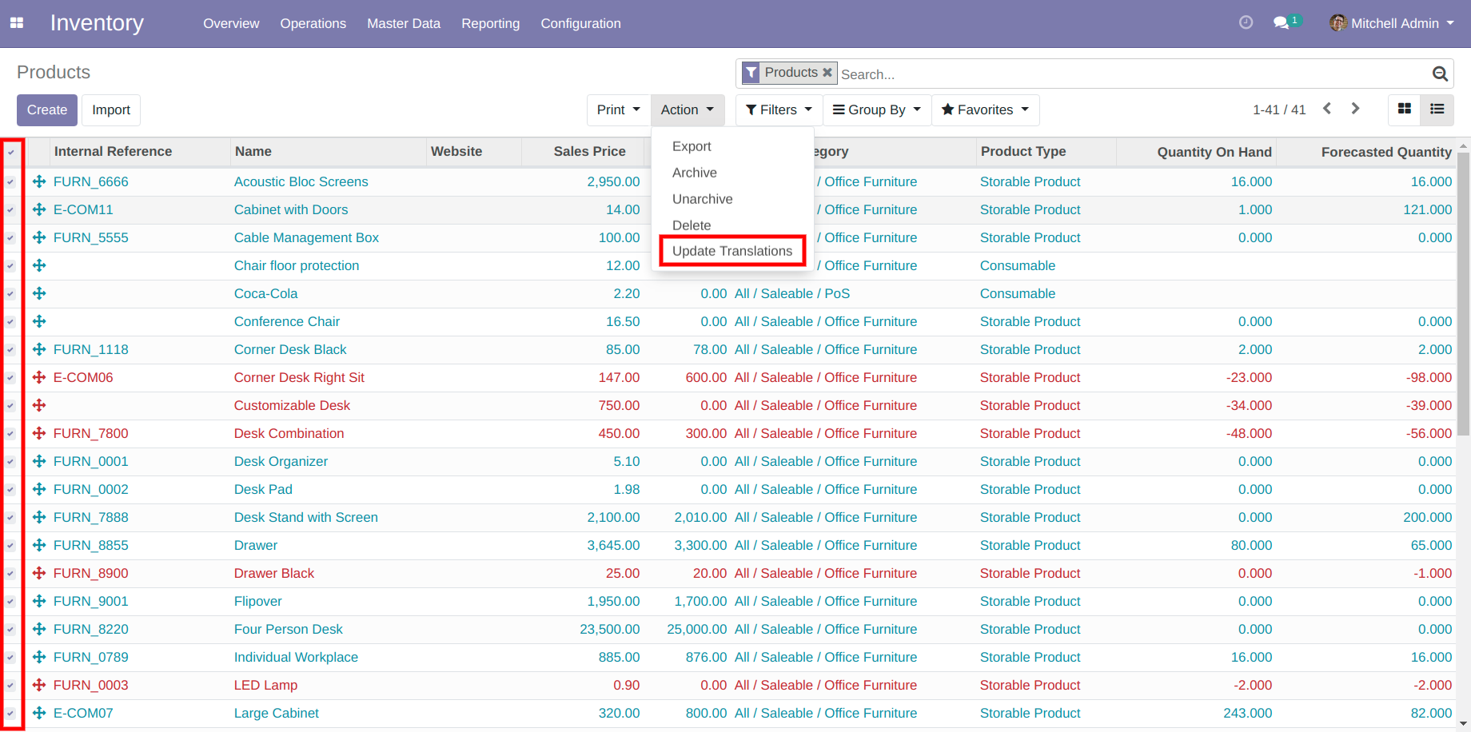This screenshot has width=1471, height=732.
Task: Go to the previous page arrow
Action: coord(1327,109)
